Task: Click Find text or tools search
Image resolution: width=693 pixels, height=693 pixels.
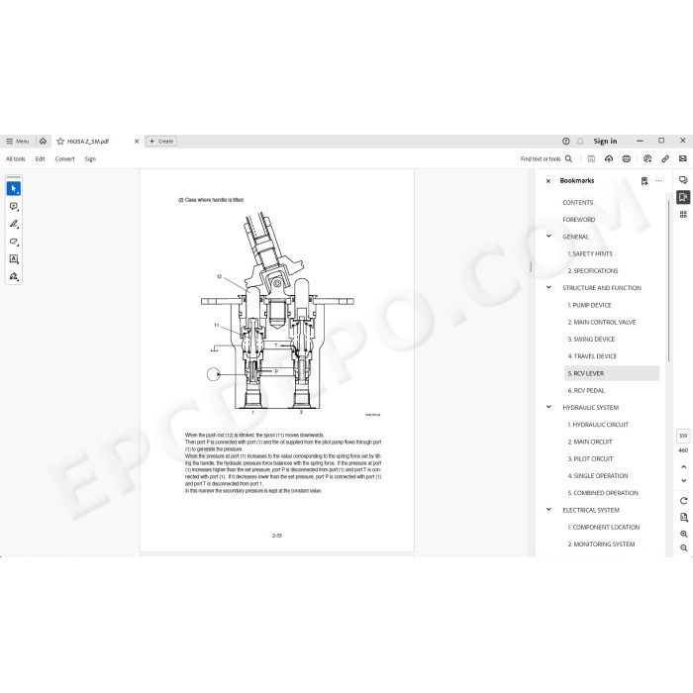Action: pos(545,158)
